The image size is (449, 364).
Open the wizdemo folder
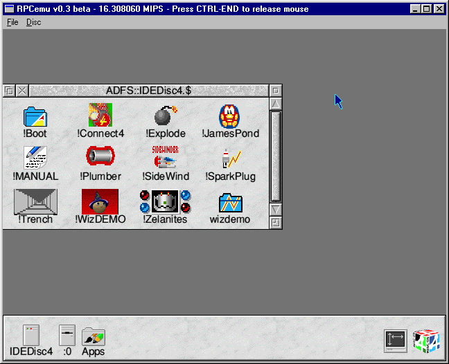230,202
